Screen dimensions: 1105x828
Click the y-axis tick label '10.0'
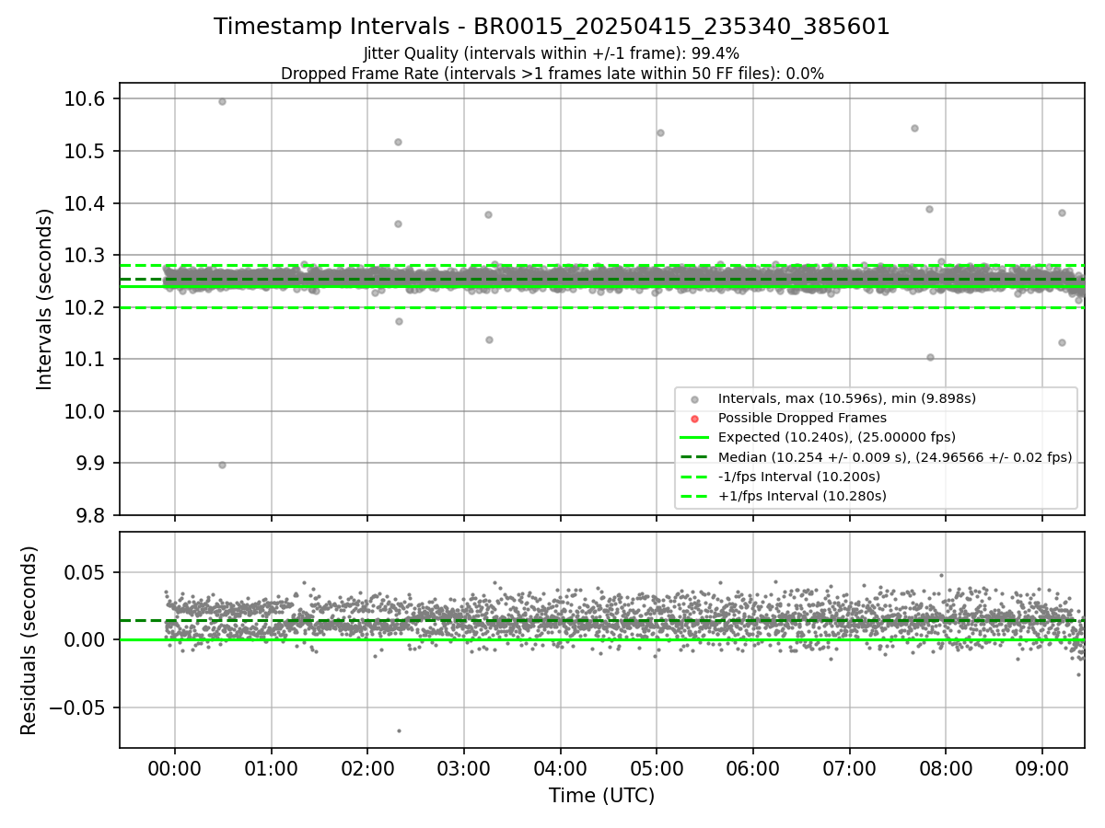[86, 411]
